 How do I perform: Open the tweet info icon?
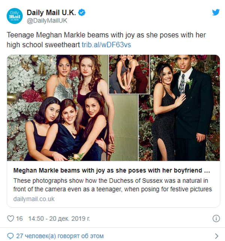pyautogui.click(x=216, y=219)
